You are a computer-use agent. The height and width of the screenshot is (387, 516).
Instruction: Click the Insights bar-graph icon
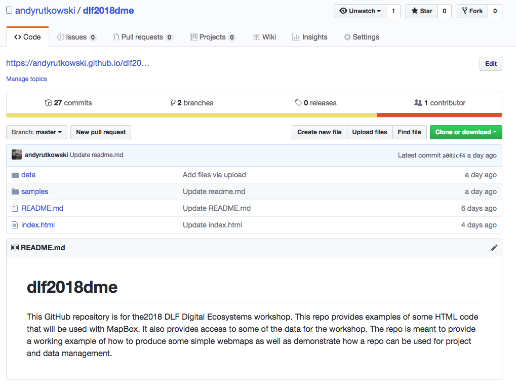(296, 37)
